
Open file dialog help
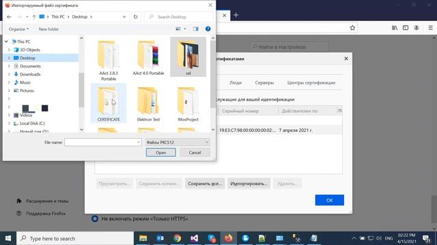pos(208,29)
